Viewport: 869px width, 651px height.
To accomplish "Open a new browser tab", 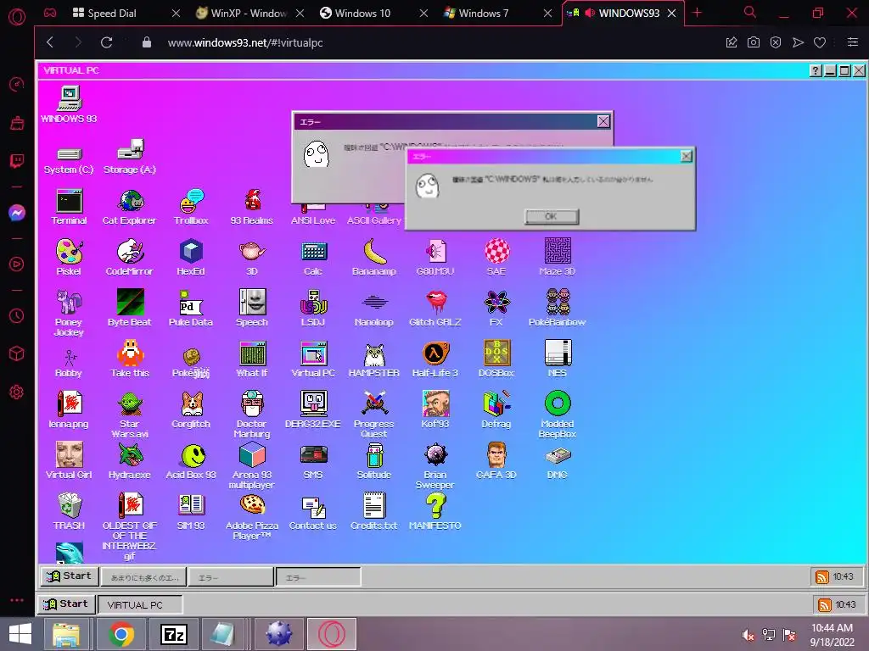I will click(x=698, y=13).
